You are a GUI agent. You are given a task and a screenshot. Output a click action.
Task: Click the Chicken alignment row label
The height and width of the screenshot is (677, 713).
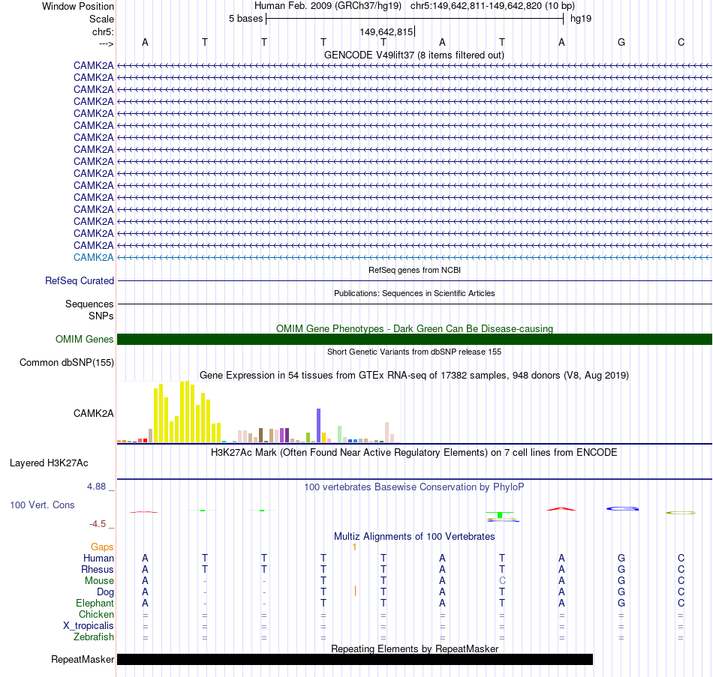point(96,614)
